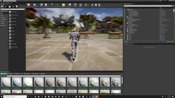Select the Lights placement category

coord(2,15)
